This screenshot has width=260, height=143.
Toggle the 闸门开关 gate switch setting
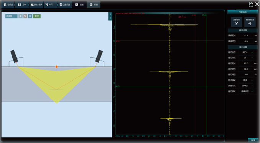(x=246, y=58)
